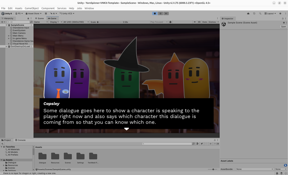The height and width of the screenshot is (175, 288).
Task: Open the Hierarchy create plus dropdown
Action: [3, 22]
